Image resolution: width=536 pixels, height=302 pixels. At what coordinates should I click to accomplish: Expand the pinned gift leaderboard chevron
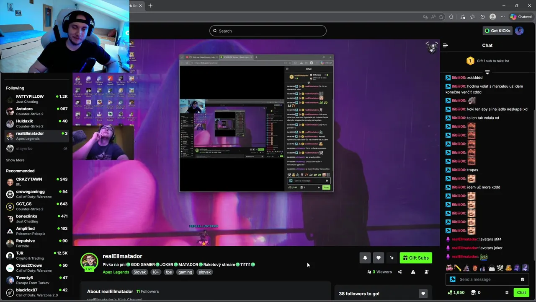tap(487, 72)
